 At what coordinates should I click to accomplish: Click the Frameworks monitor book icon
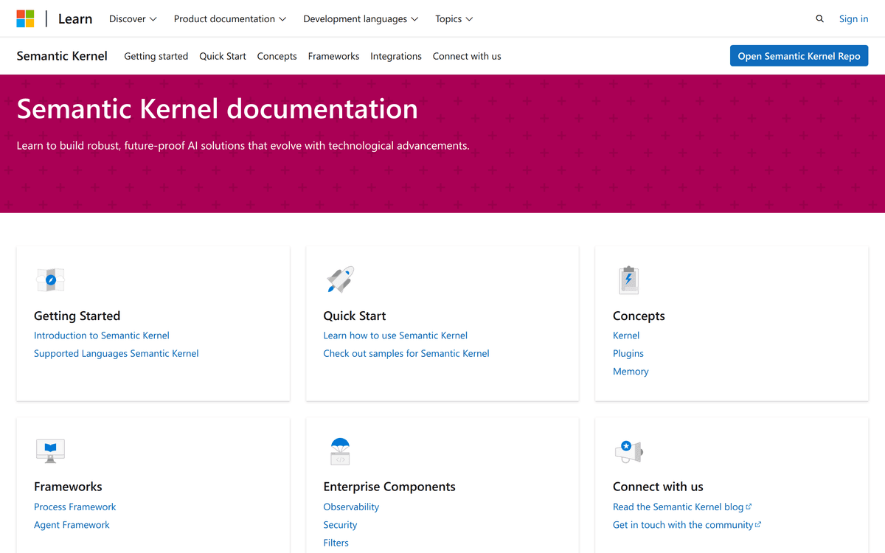[x=50, y=450]
